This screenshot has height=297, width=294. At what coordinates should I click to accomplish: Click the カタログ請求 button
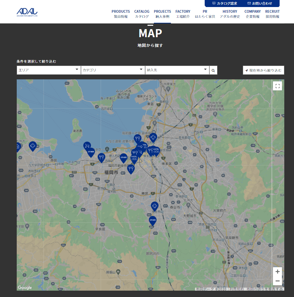click(x=224, y=3)
